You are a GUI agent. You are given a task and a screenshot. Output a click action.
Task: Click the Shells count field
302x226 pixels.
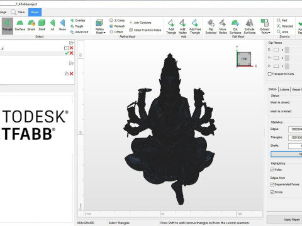295,146
